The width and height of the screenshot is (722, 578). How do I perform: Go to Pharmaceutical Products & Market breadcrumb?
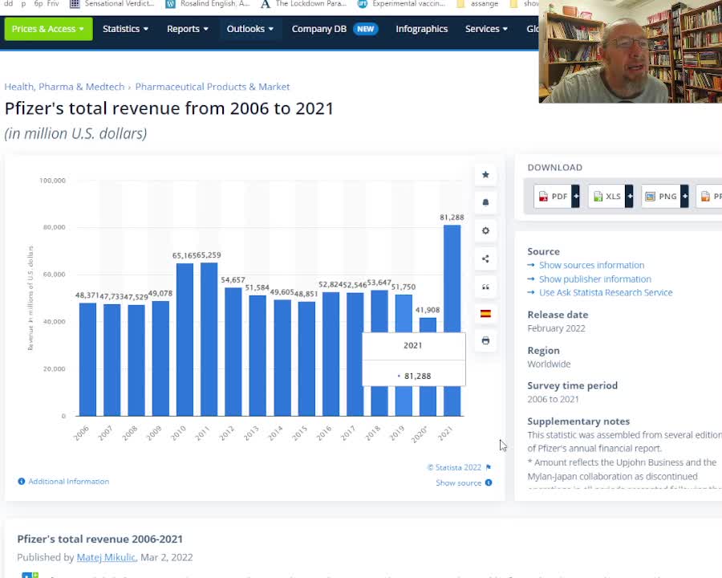pos(213,87)
